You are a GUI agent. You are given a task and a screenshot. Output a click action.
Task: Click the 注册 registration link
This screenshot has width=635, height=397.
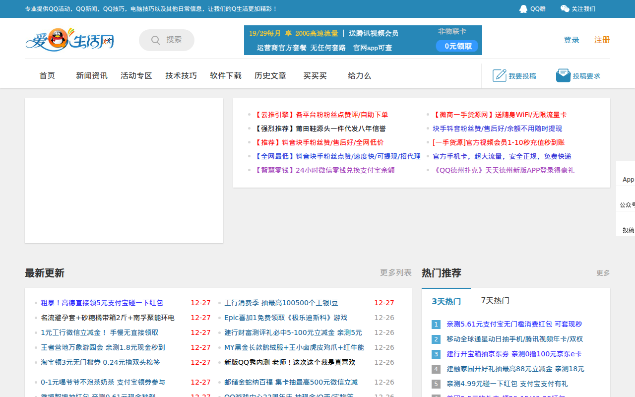pyautogui.click(x=601, y=40)
